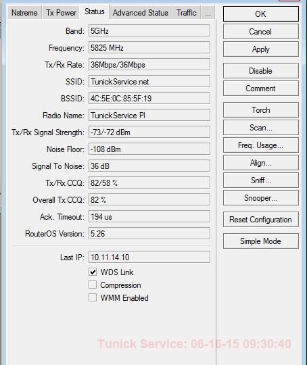Click the Cancel button
Image resolution: width=307 pixels, height=365 pixels.
coord(260,32)
